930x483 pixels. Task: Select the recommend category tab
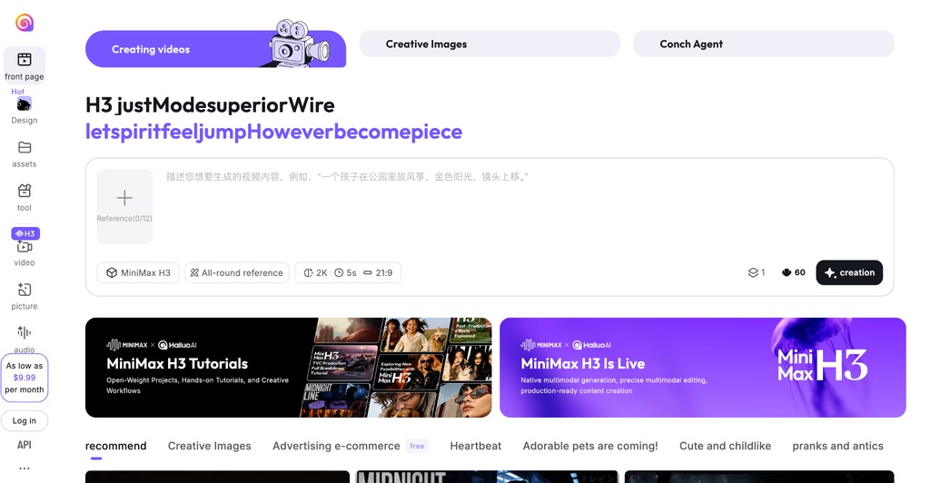pos(115,446)
